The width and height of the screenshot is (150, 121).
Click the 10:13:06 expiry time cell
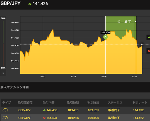pos(93,118)
